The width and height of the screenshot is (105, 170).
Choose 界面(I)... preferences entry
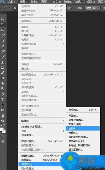[x=82, y=116]
